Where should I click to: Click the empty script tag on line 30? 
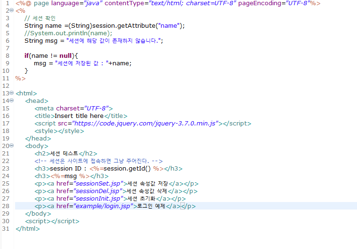(52, 221)
